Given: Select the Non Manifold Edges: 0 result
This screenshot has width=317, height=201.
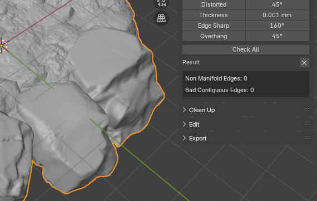Looking at the screenshot, I should (x=216, y=78).
